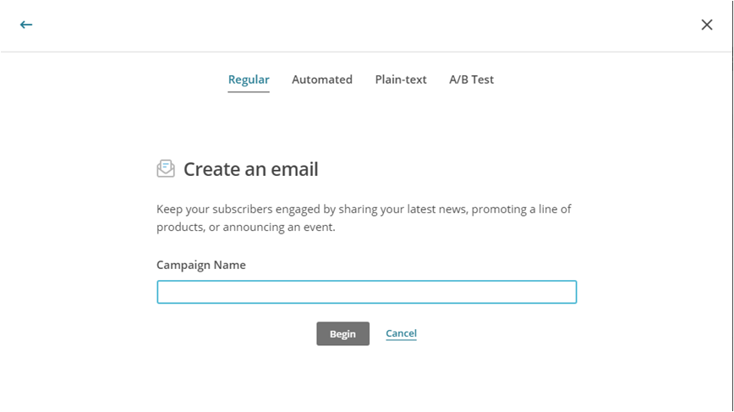Click the Cancel link
The width and height of the screenshot is (734, 412).
pyautogui.click(x=401, y=333)
